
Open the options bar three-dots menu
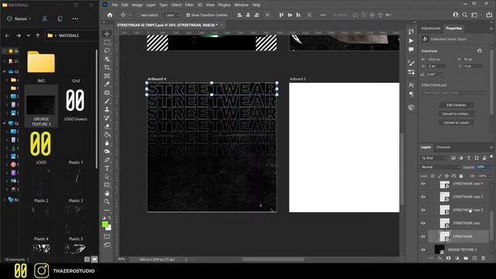[322, 15]
